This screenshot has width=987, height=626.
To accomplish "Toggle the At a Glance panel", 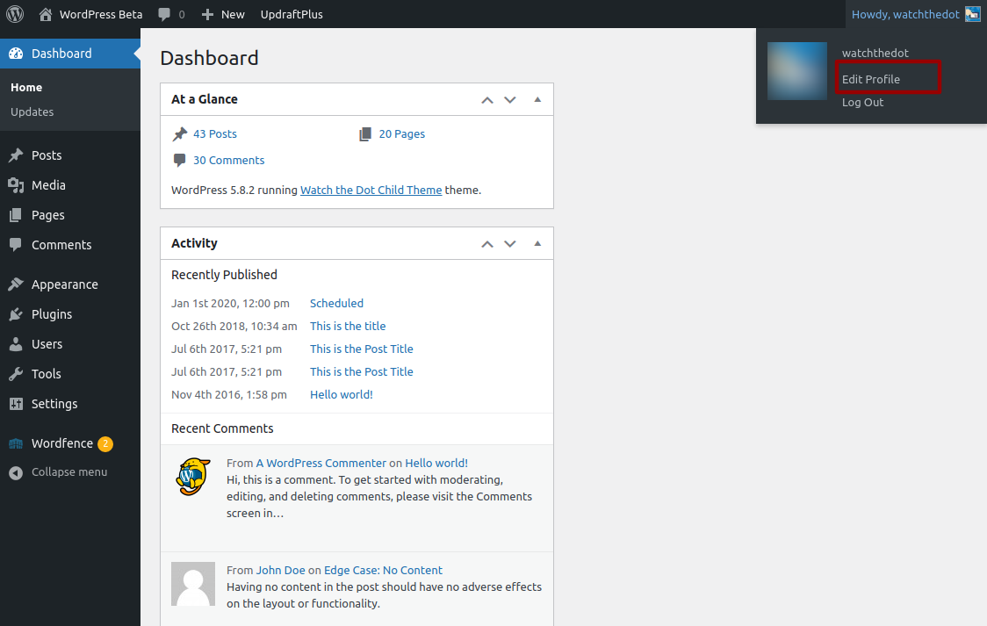I will [x=537, y=99].
